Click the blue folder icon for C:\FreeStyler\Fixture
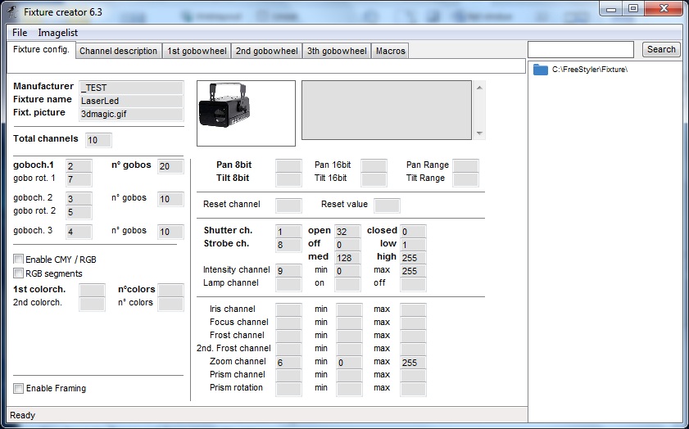This screenshot has width=689, height=429. [x=540, y=70]
